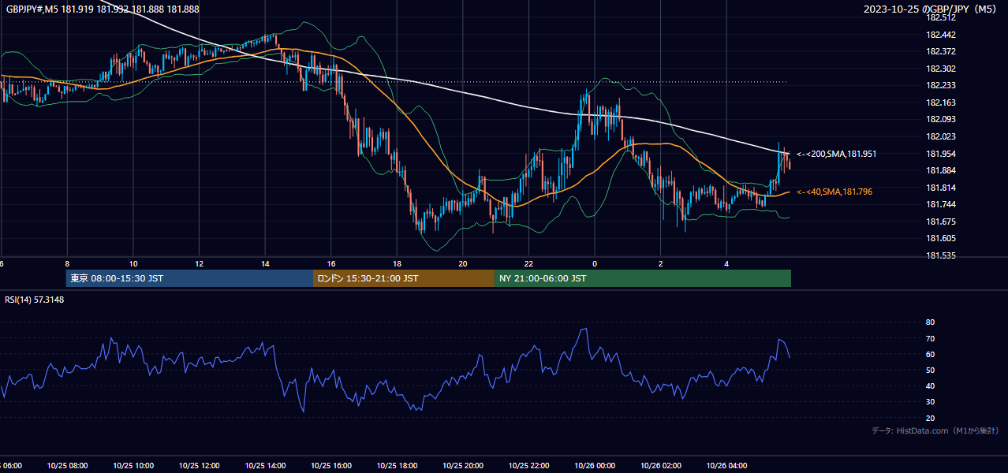Click the RSI scale value 70
This screenshot has height=473, width=1008.
[930, 338]
